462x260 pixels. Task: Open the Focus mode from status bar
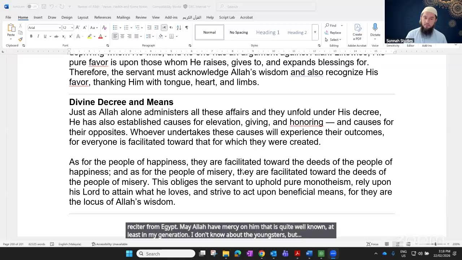pos(372,244)
